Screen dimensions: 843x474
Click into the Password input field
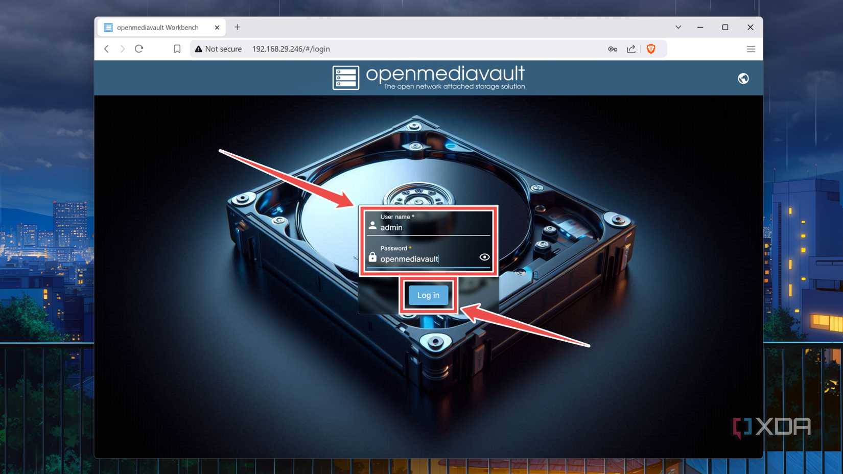428,255
